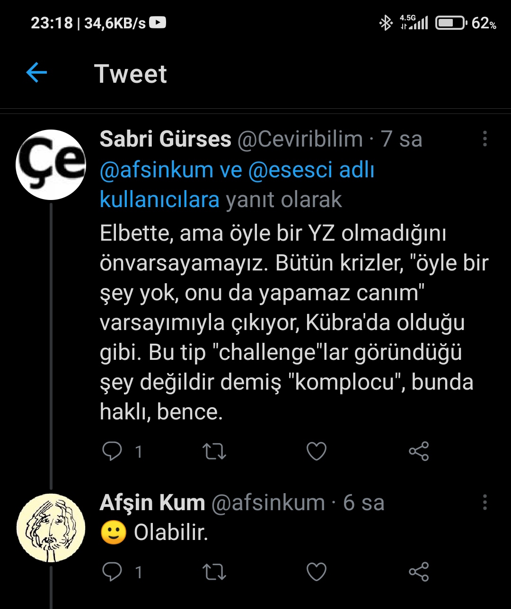Tap the battery icon in the status bar
The height and width of the screenshot is (609, 511).
pos(450,23)
